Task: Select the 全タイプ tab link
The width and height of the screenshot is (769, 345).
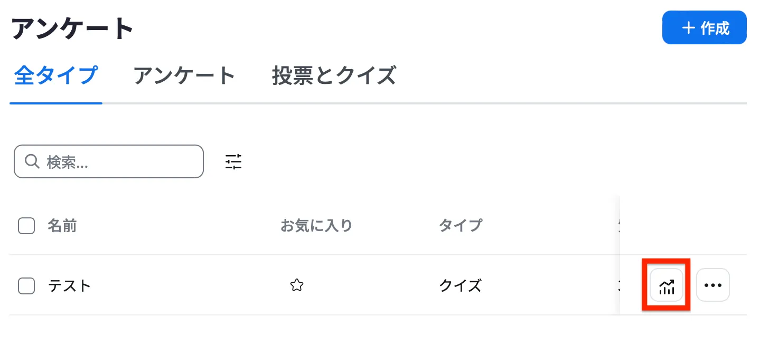Action: pos(55,76)
